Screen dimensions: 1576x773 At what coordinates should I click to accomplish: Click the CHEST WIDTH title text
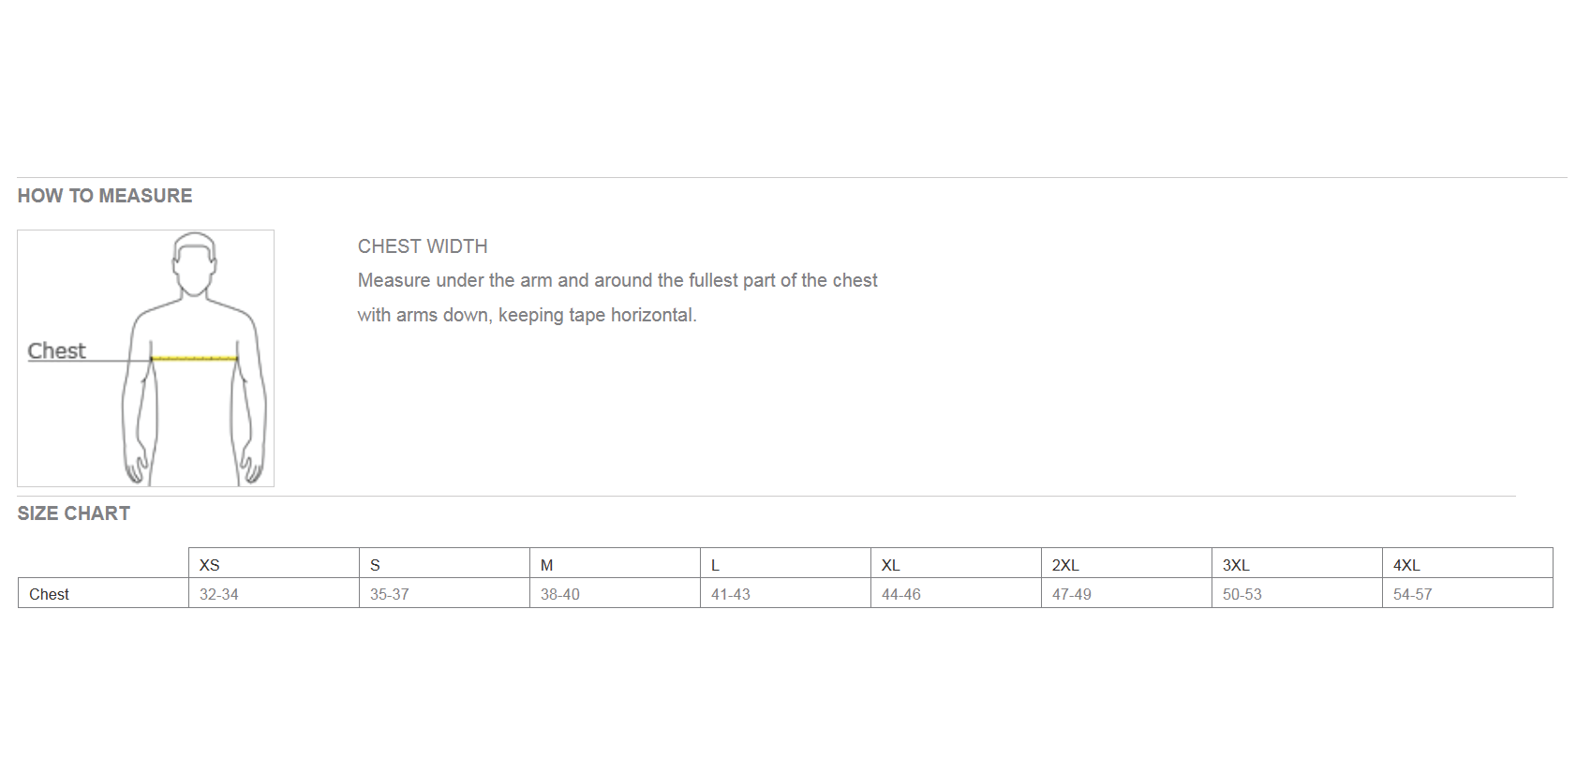pyautogui.click(x=423, y=246)
